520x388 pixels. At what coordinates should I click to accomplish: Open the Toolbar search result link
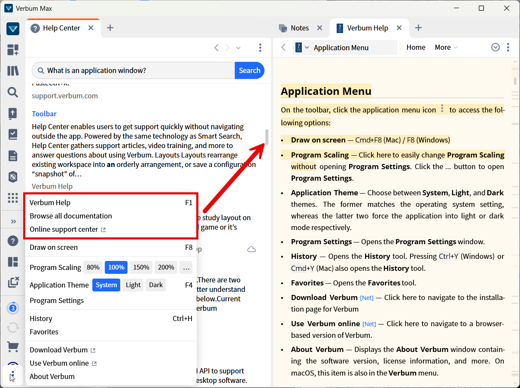[x=44, y=114]
